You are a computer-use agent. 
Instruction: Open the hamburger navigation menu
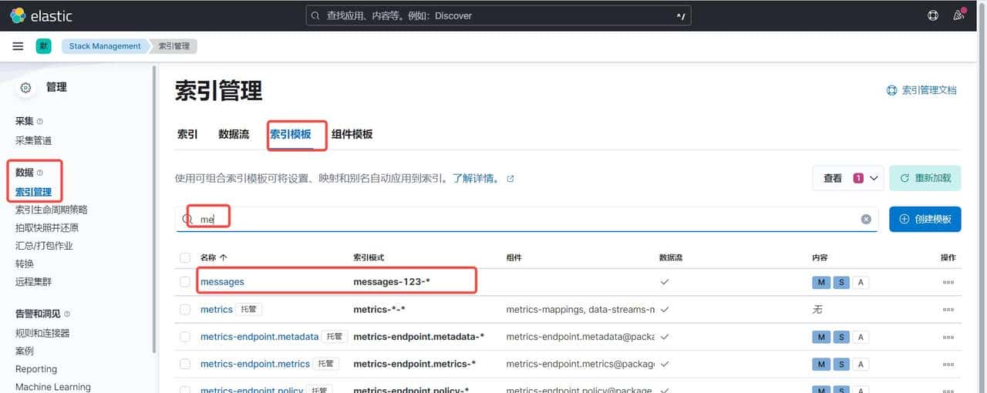click(18, 46)
